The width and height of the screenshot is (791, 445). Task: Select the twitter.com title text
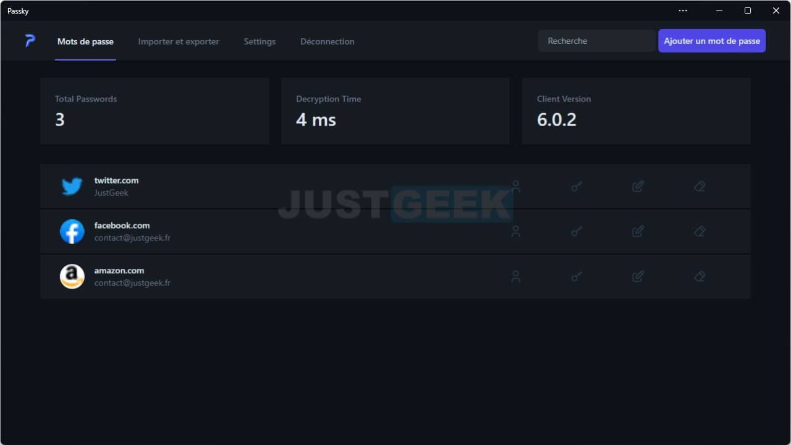[x=116, y=180]
